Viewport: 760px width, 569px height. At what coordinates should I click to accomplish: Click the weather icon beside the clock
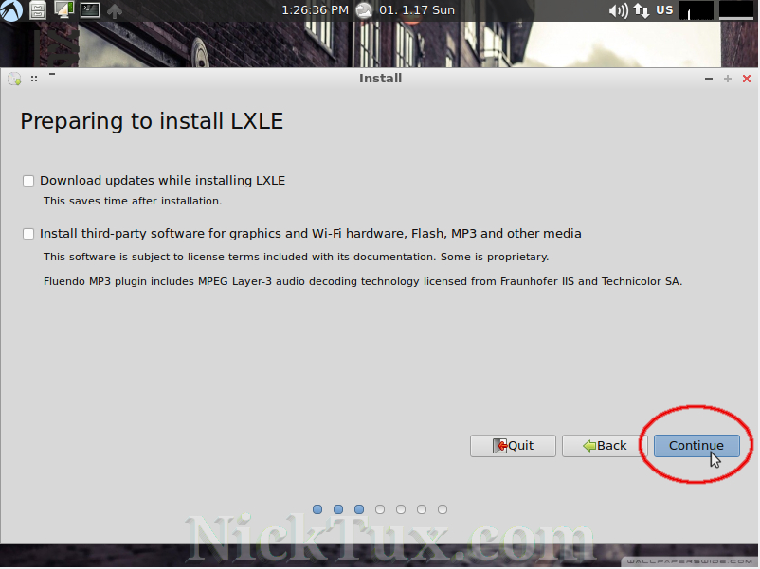click(x=364, y=10)
